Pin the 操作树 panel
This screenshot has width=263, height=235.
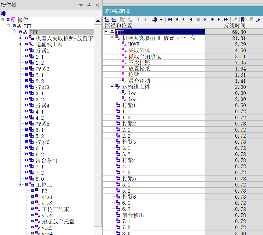[89, 5]
